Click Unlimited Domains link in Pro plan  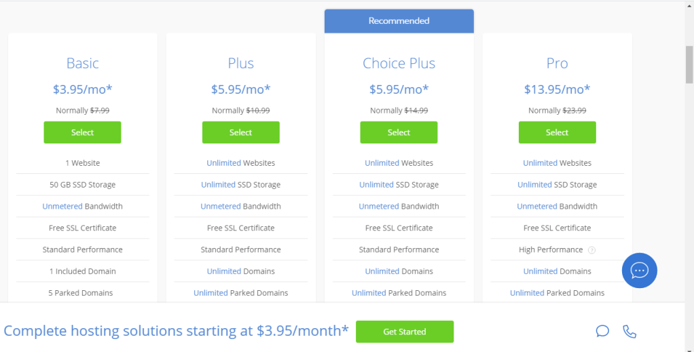click(541, 271)
